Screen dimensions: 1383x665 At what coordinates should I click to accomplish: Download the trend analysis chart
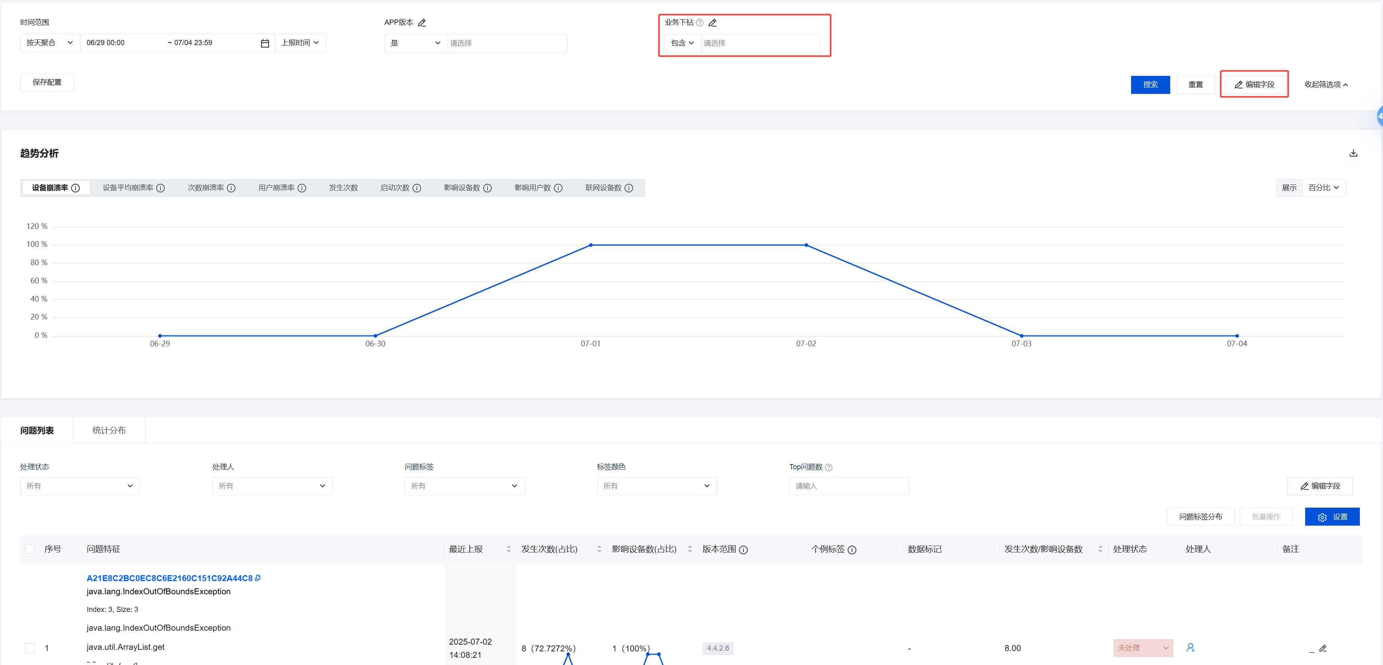1353,153
